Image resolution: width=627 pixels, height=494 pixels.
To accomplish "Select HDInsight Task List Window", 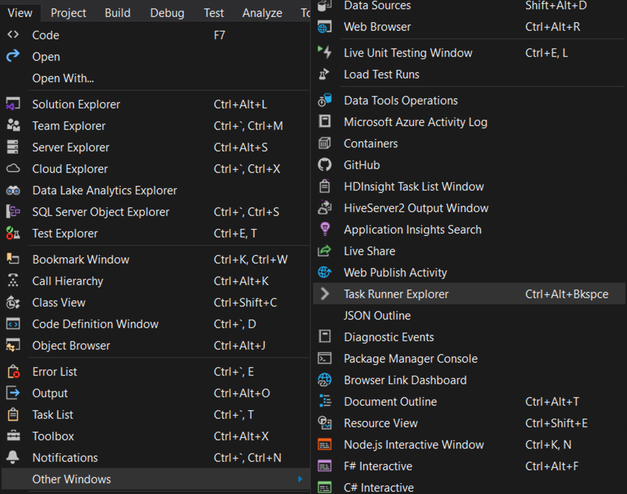I will (469, 186).
